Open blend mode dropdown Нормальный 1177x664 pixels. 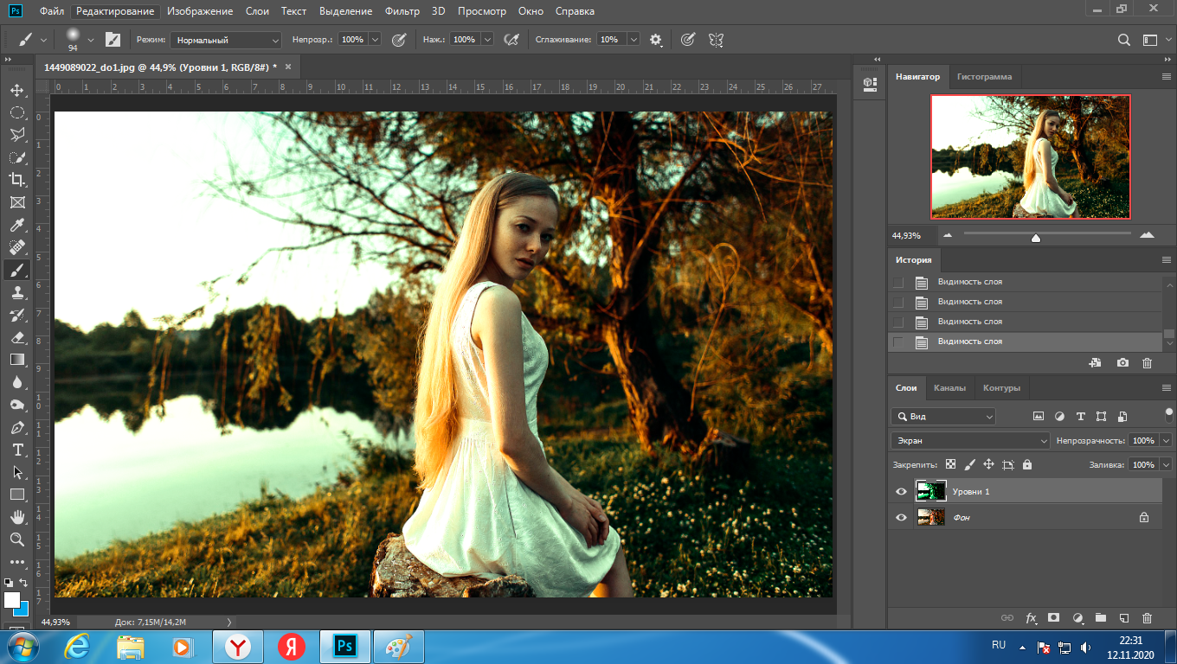click(x=226, y=40)
